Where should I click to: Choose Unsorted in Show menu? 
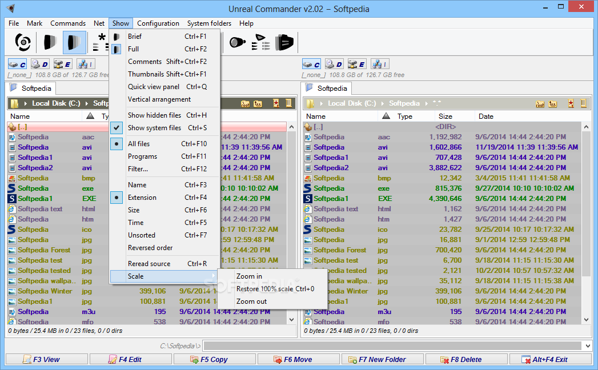point(164,235)
